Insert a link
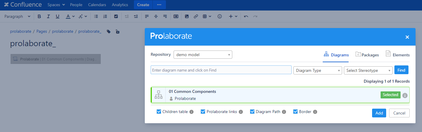The height and width of the screenshot is (132, 422). pos(196,16)
